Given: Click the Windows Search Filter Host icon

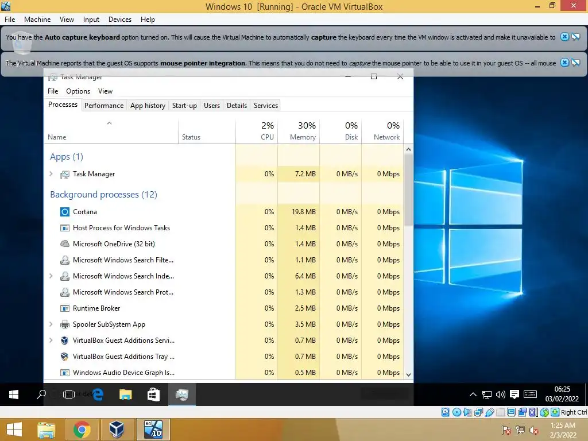Looking at the screenshot, I should [x=65, y=260].
